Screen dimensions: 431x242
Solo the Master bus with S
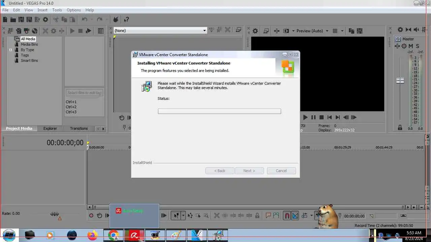pos(418,46)
